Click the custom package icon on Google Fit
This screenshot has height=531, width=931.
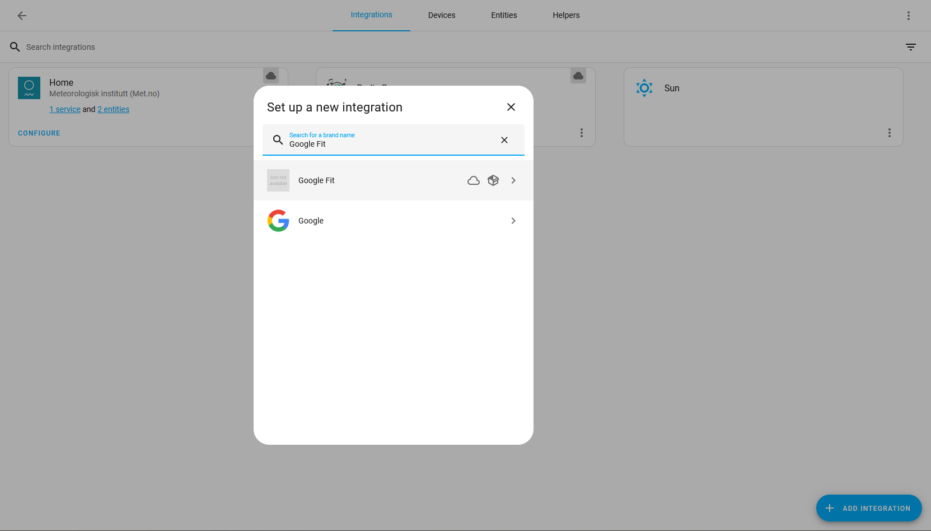(x=493, y=180)
